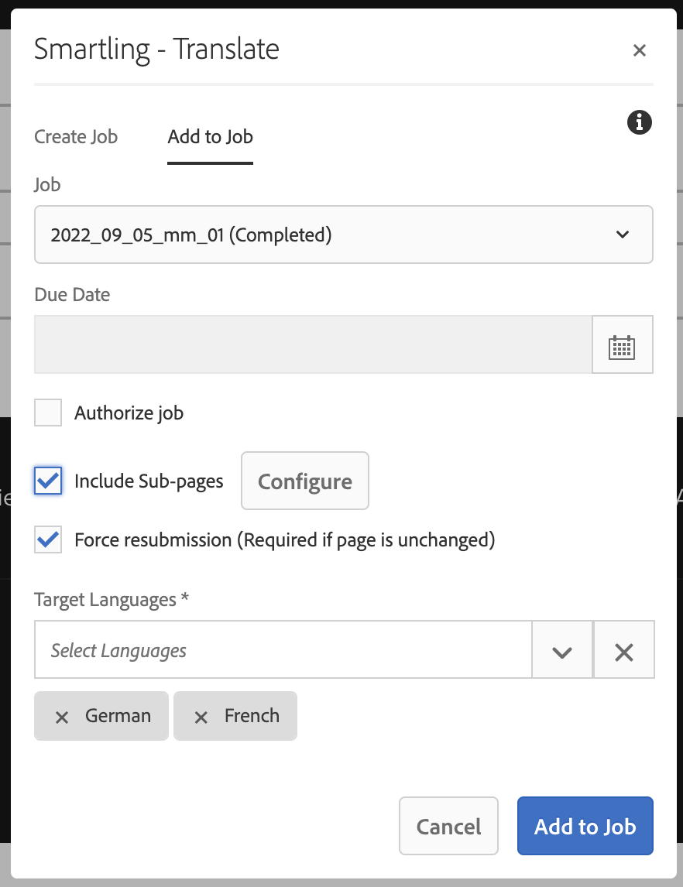
Task: Disable Force resubmission checkbox
Action: (x=48, y=539)
